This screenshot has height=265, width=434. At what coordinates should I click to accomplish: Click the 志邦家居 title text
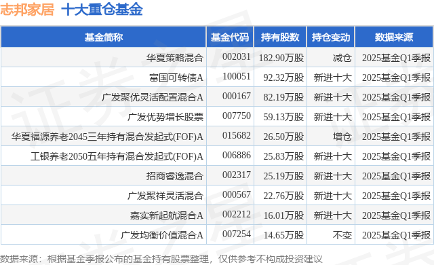coord(27,10)
